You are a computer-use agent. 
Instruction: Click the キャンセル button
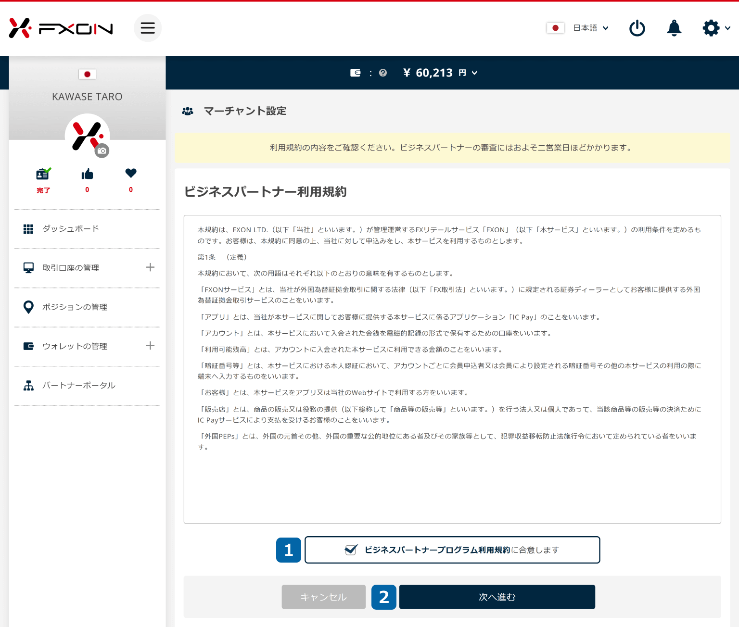coord(324,597)
